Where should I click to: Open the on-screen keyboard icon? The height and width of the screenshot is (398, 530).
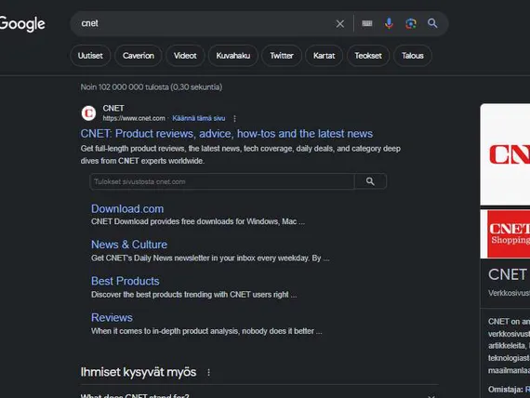[x=367, y=23]
